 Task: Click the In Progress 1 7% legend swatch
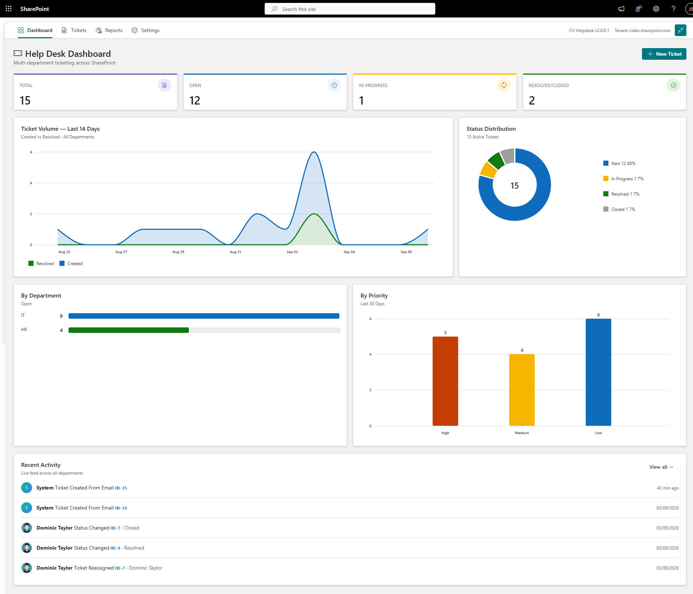point(606,178)
